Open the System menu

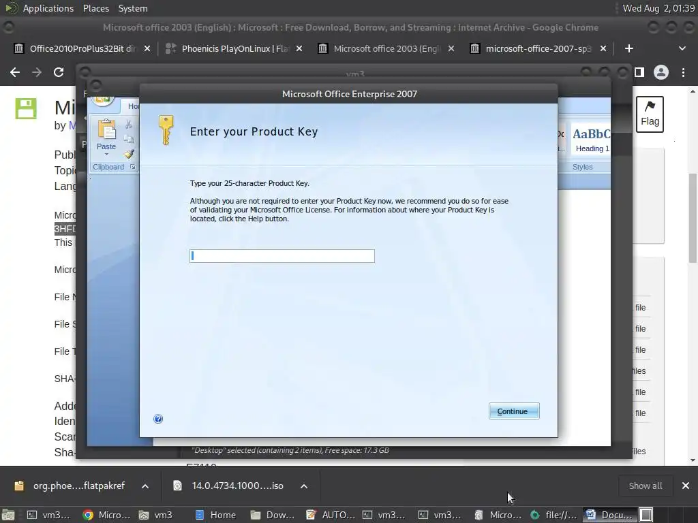(x=133, y=8)
